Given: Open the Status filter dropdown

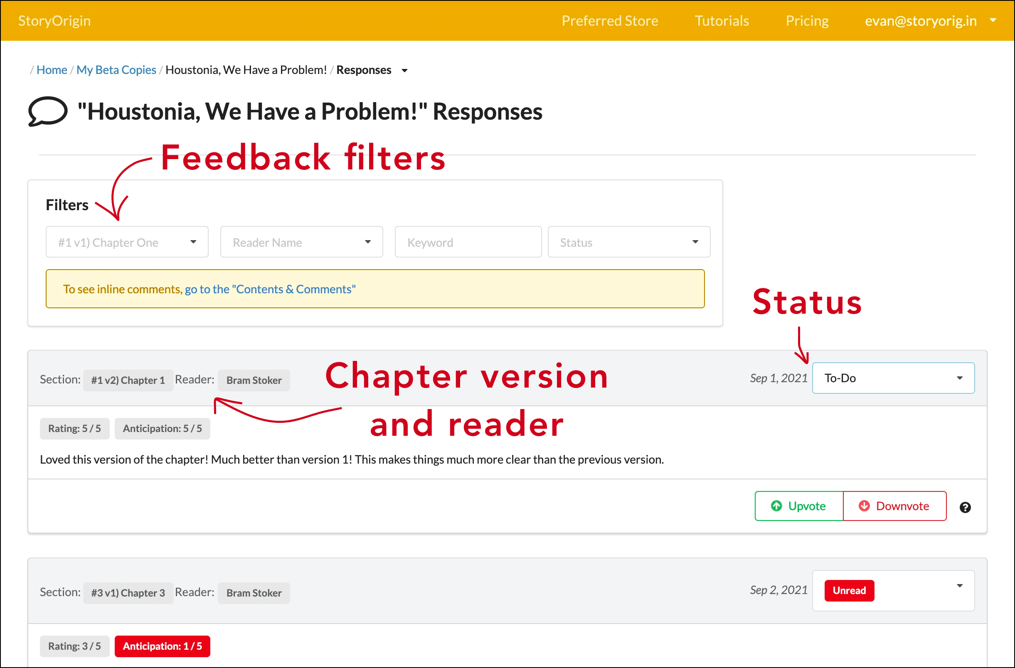Looking at the screenshot, I should pos(628,242).
